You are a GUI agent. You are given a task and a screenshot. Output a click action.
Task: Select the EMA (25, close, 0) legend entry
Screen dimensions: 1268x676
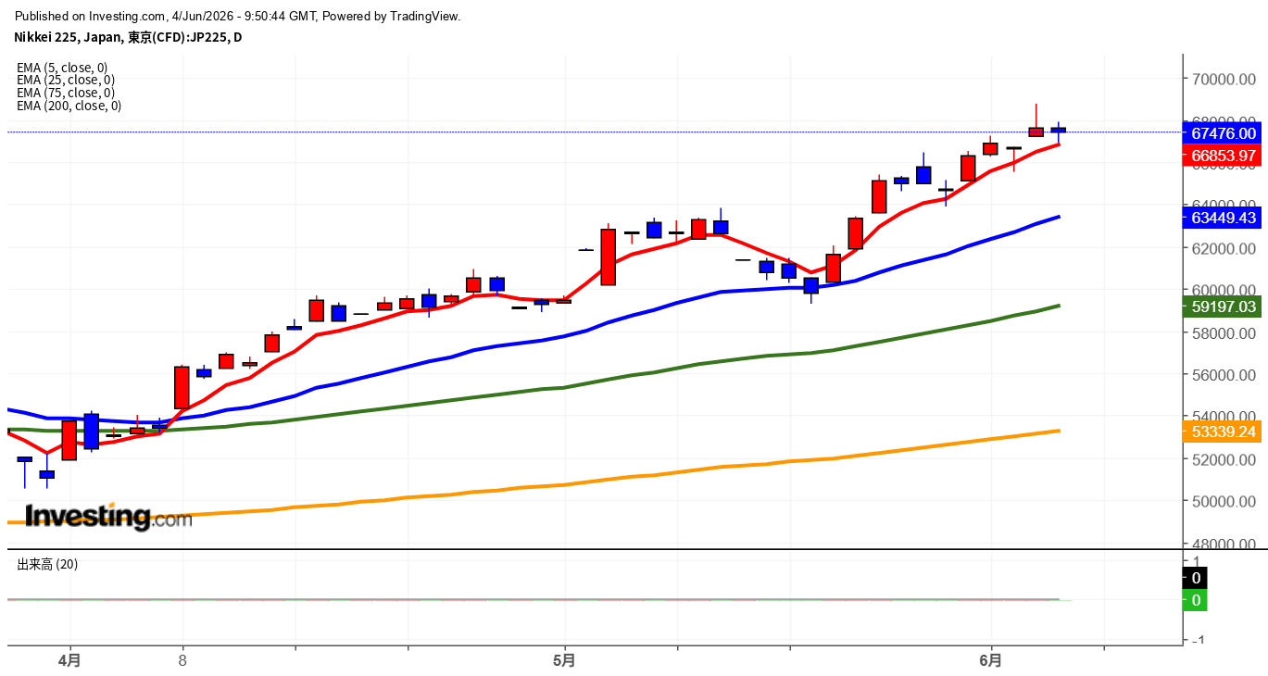66,80
